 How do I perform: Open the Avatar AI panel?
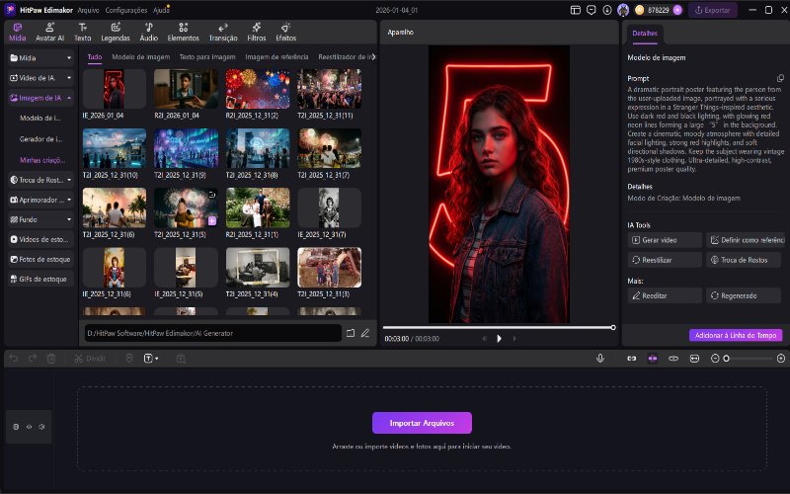point(50,32)
